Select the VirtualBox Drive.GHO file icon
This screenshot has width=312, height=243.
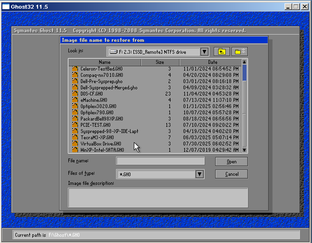[75, 144]
